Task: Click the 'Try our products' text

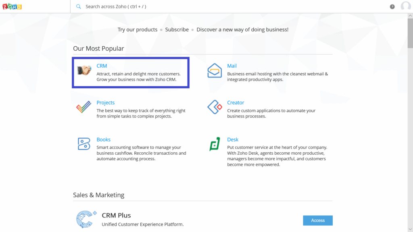Action: [x=137, y=29]
